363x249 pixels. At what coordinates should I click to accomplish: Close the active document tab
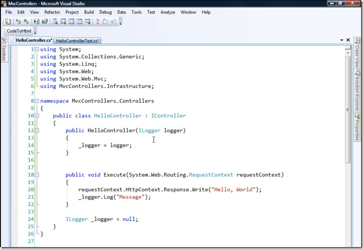tap(348, 40)
